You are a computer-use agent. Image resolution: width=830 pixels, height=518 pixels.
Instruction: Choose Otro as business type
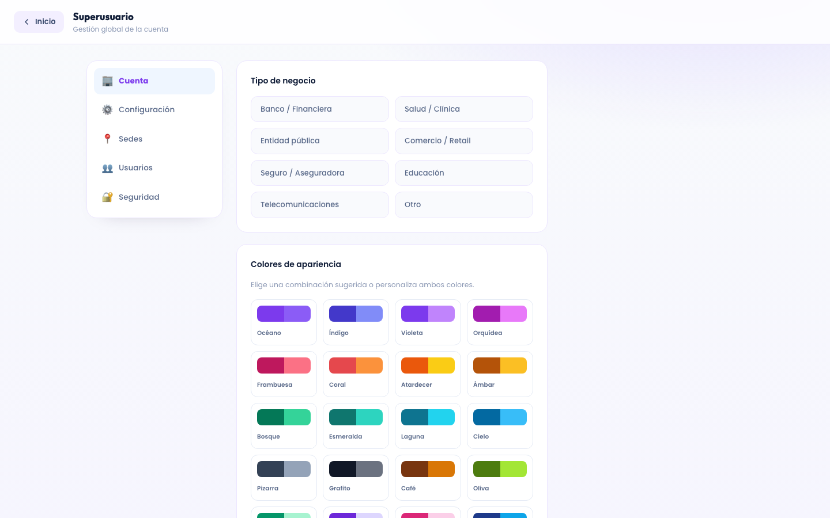pyautogui.click(x=464, y=205)
